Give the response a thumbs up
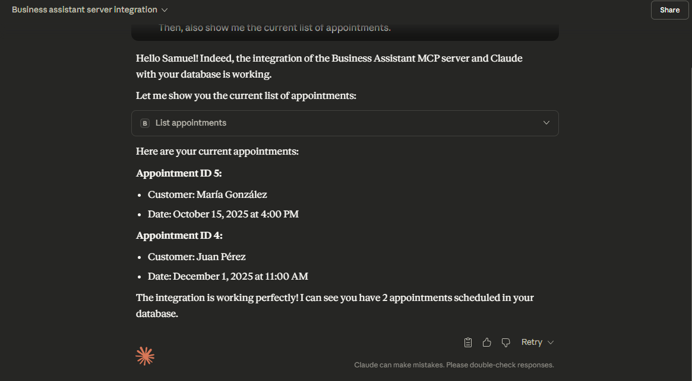Screen dimensions: 692x381 (487, 342)
